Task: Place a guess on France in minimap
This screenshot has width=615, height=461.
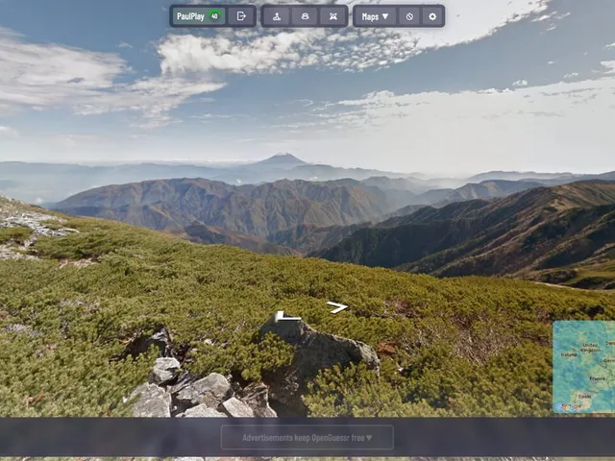Action: (597, 378)
